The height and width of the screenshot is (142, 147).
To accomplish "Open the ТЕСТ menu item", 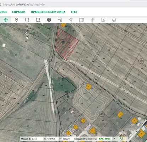I will point(74,12).
